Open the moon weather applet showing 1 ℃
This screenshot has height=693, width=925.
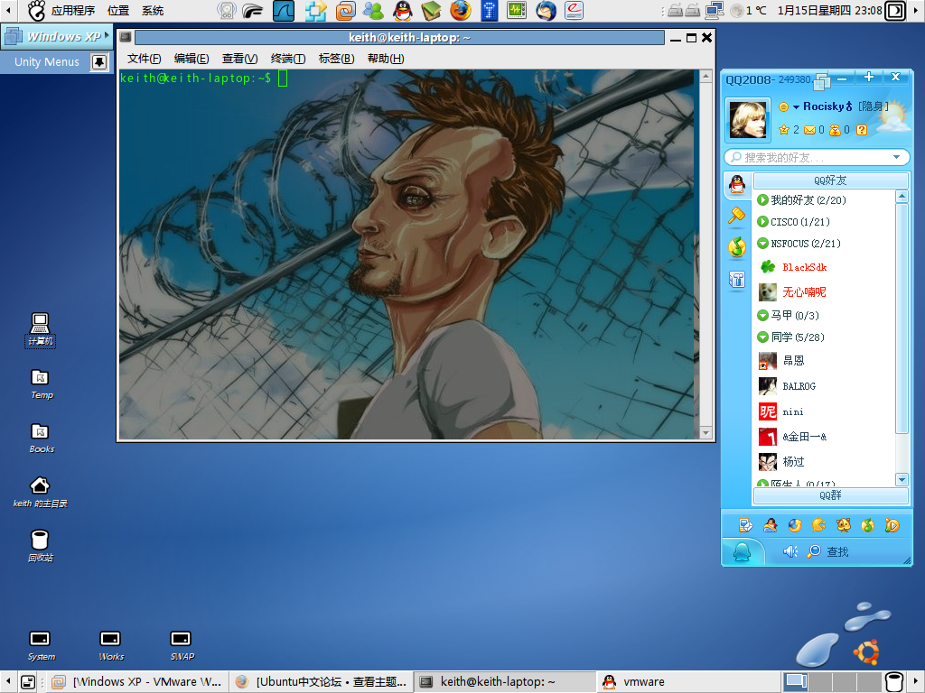(748, 11)
